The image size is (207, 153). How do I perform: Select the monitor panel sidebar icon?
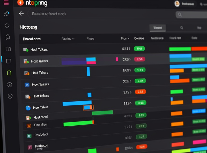[x=9, y=61]
